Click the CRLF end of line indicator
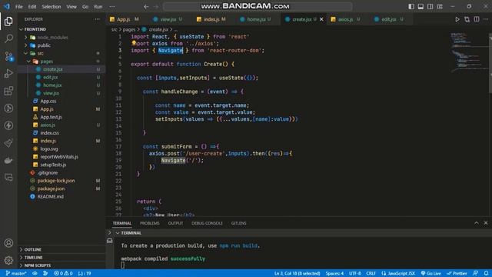The width and height of the screenshot is (492, 277). [x=371, y=273]
